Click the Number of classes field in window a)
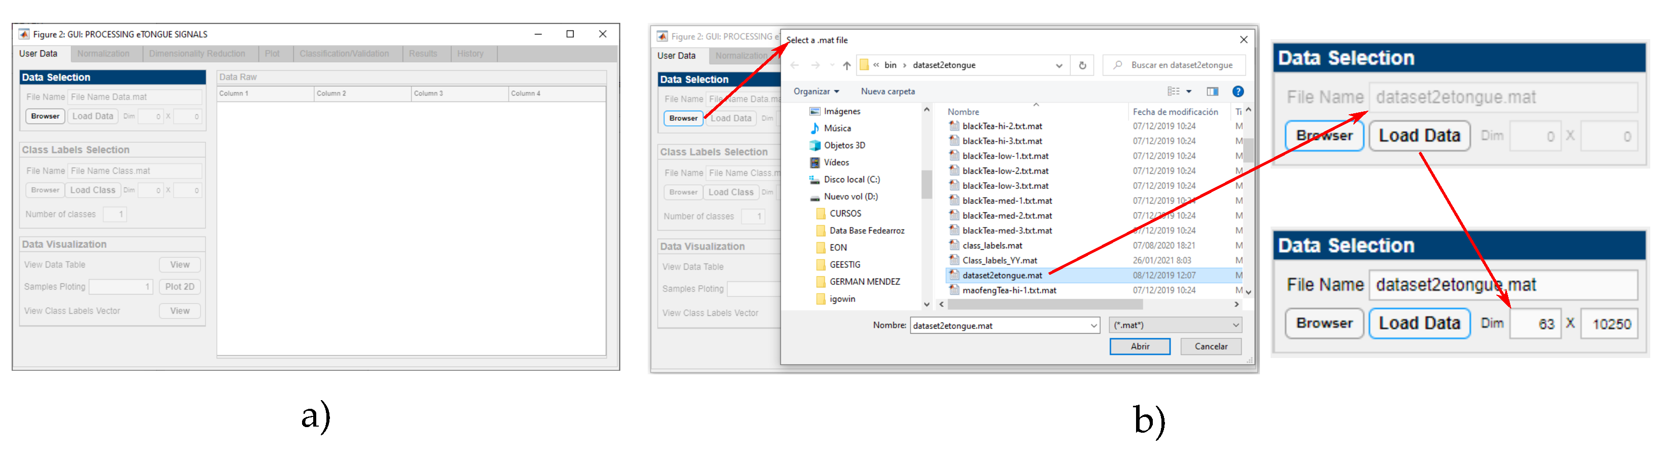This screenshot has height=453, width=1666. [x=115, y=214]
